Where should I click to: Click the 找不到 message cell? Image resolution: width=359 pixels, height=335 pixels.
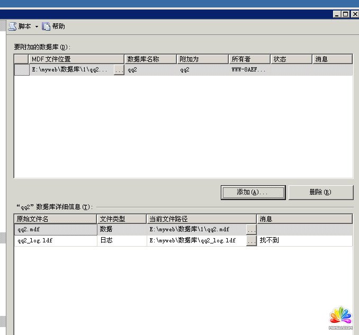pos(304,241)
